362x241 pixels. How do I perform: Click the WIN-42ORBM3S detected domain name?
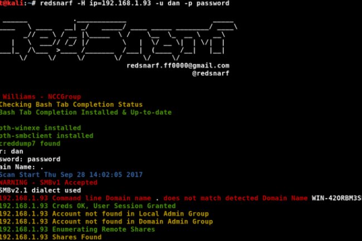(336, 198)
